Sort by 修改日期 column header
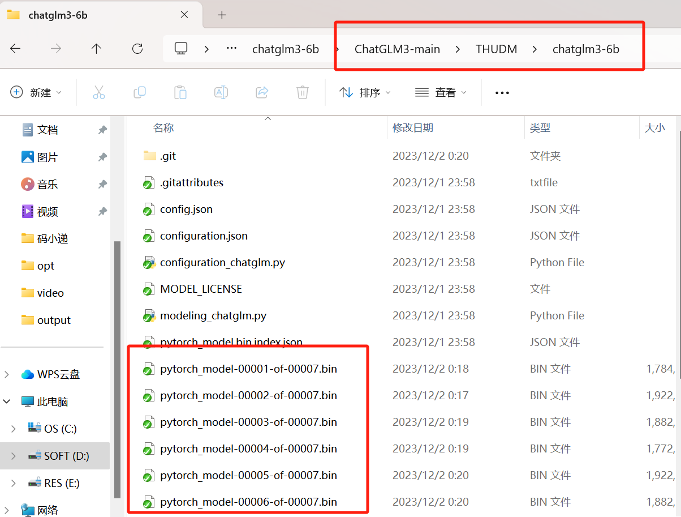 pyautogui.click(x=413, y=128)
